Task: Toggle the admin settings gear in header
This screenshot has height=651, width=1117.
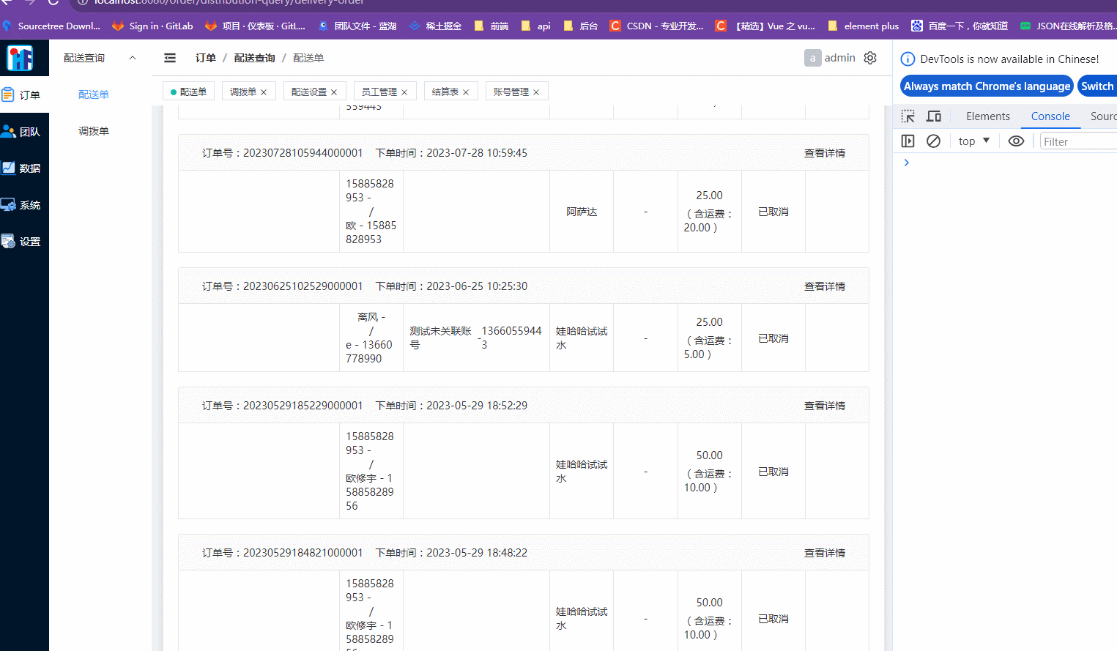Action: tap(869, 57)
